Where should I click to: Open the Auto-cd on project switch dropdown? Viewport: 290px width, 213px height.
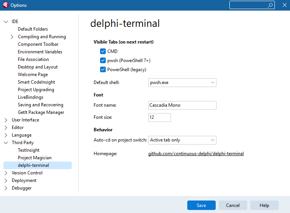click(182, 140)
